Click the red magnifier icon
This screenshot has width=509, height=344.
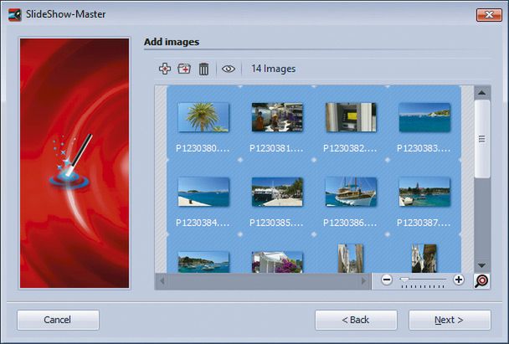pos(481,280)
